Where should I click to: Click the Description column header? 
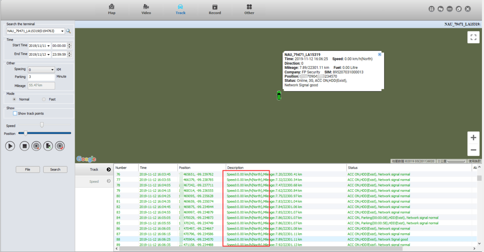286,168
